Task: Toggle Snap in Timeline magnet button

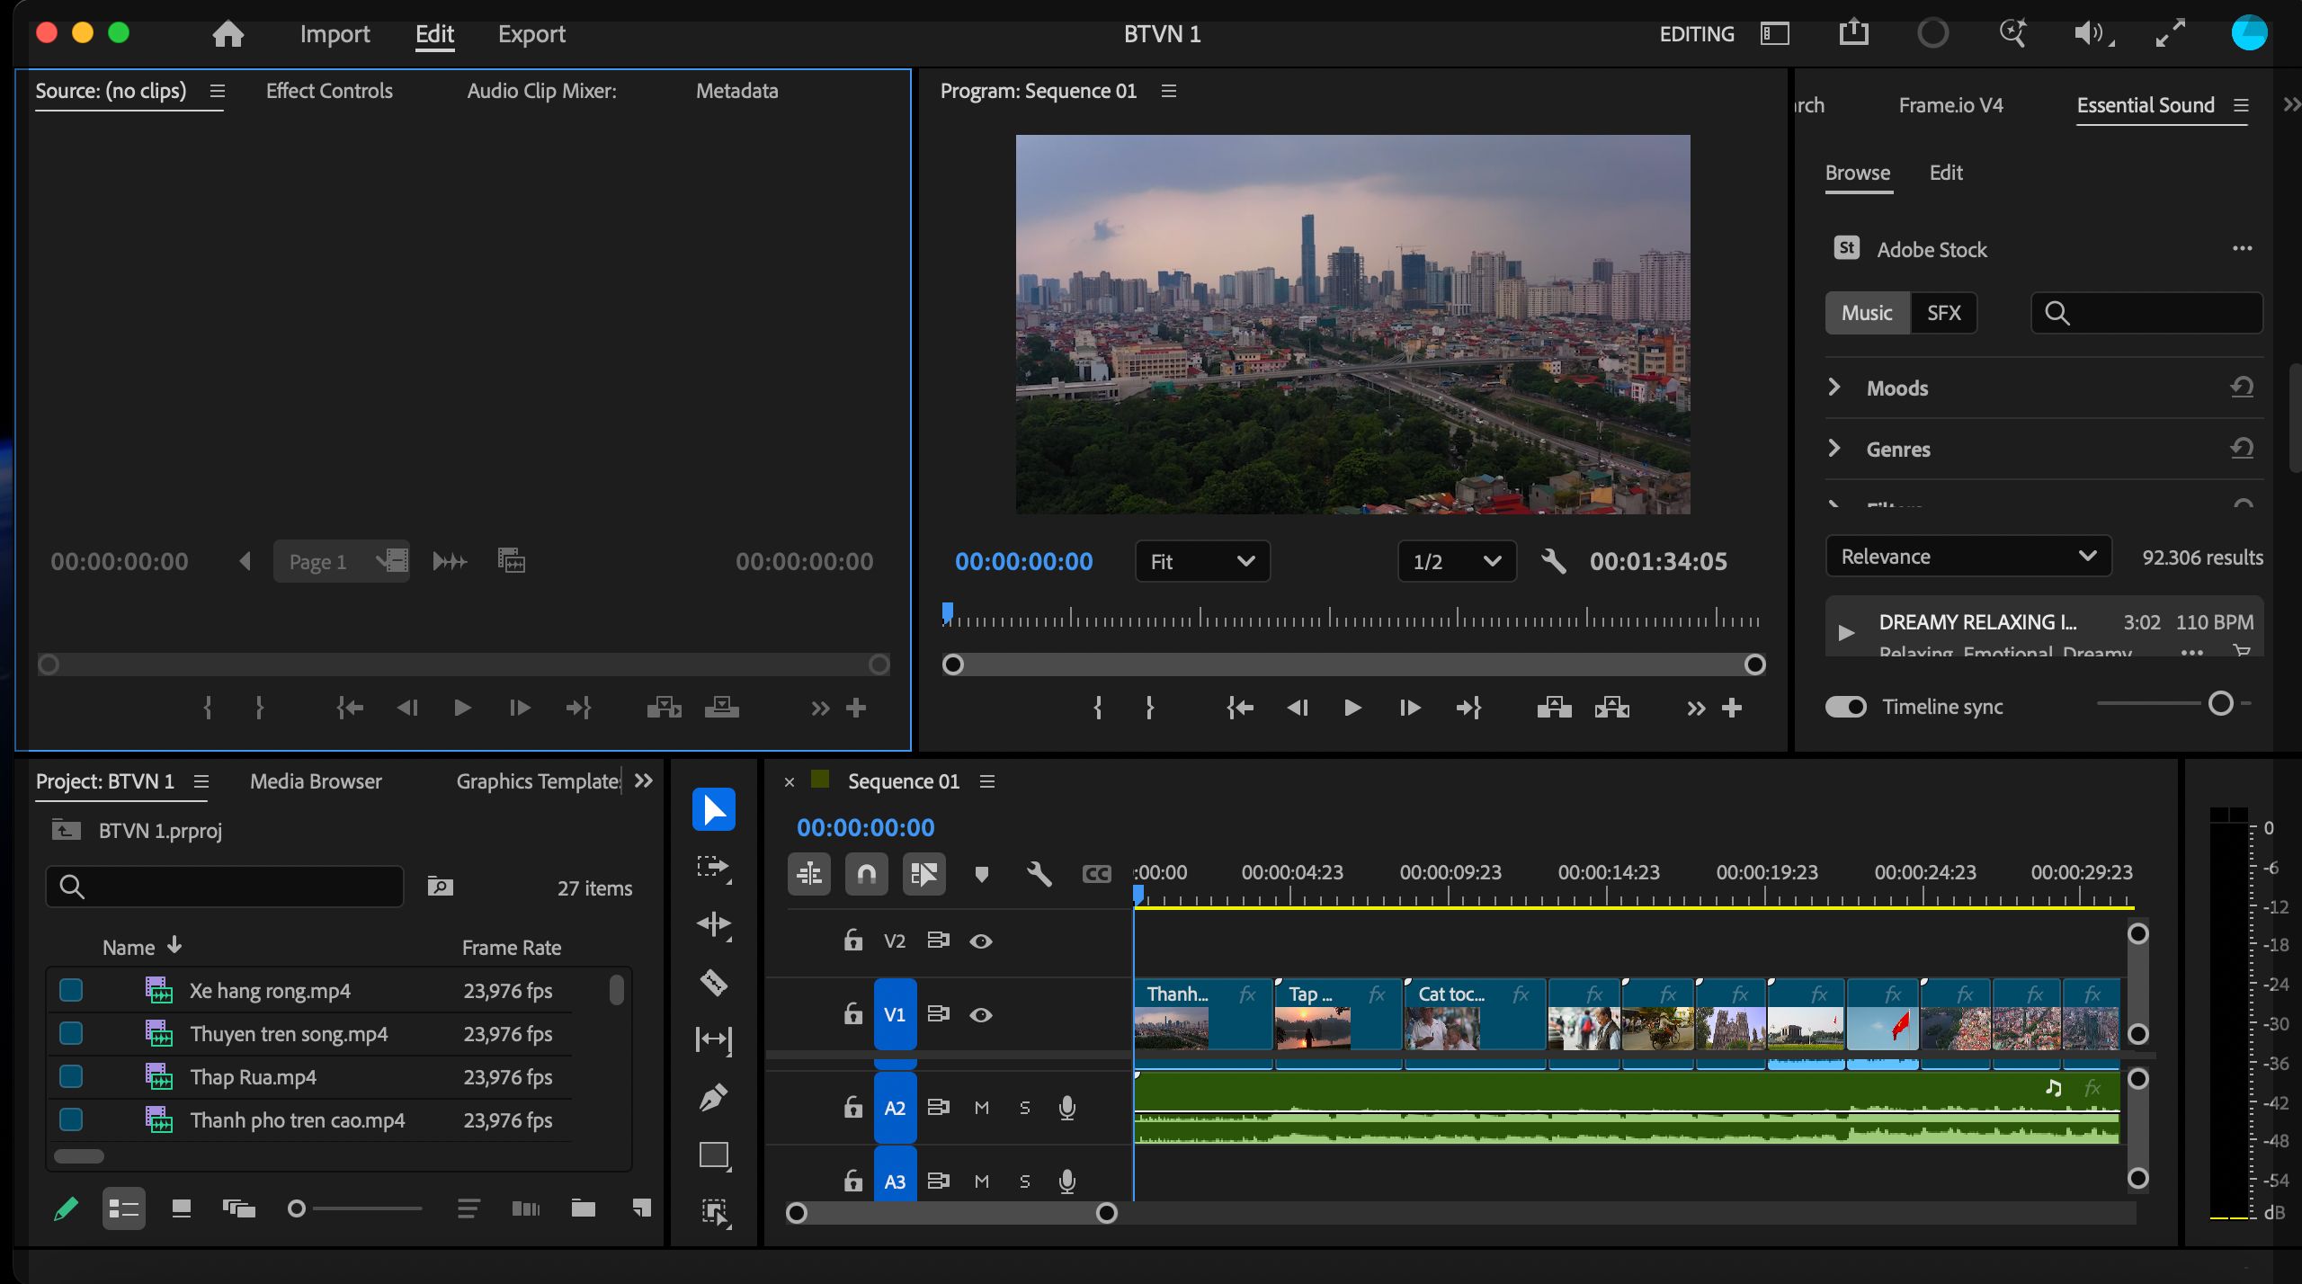Action: (x=867, y=873)
